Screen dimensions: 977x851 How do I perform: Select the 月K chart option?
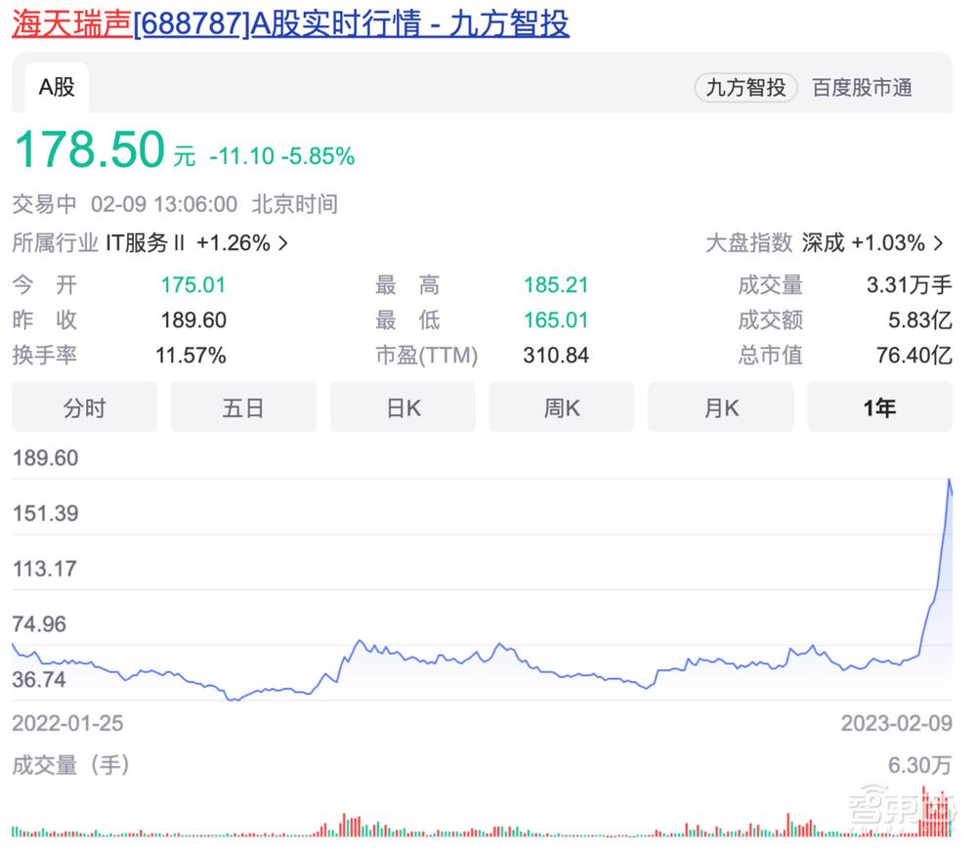[x=721, y=407]
